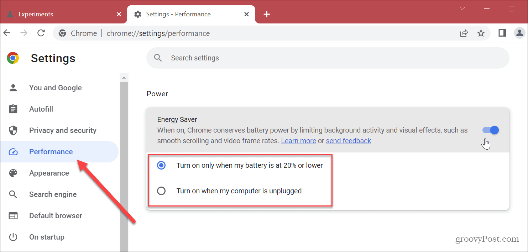Bookmark this page with the star icon
Viewport: 528px width, 252px height.
(481, 33)
